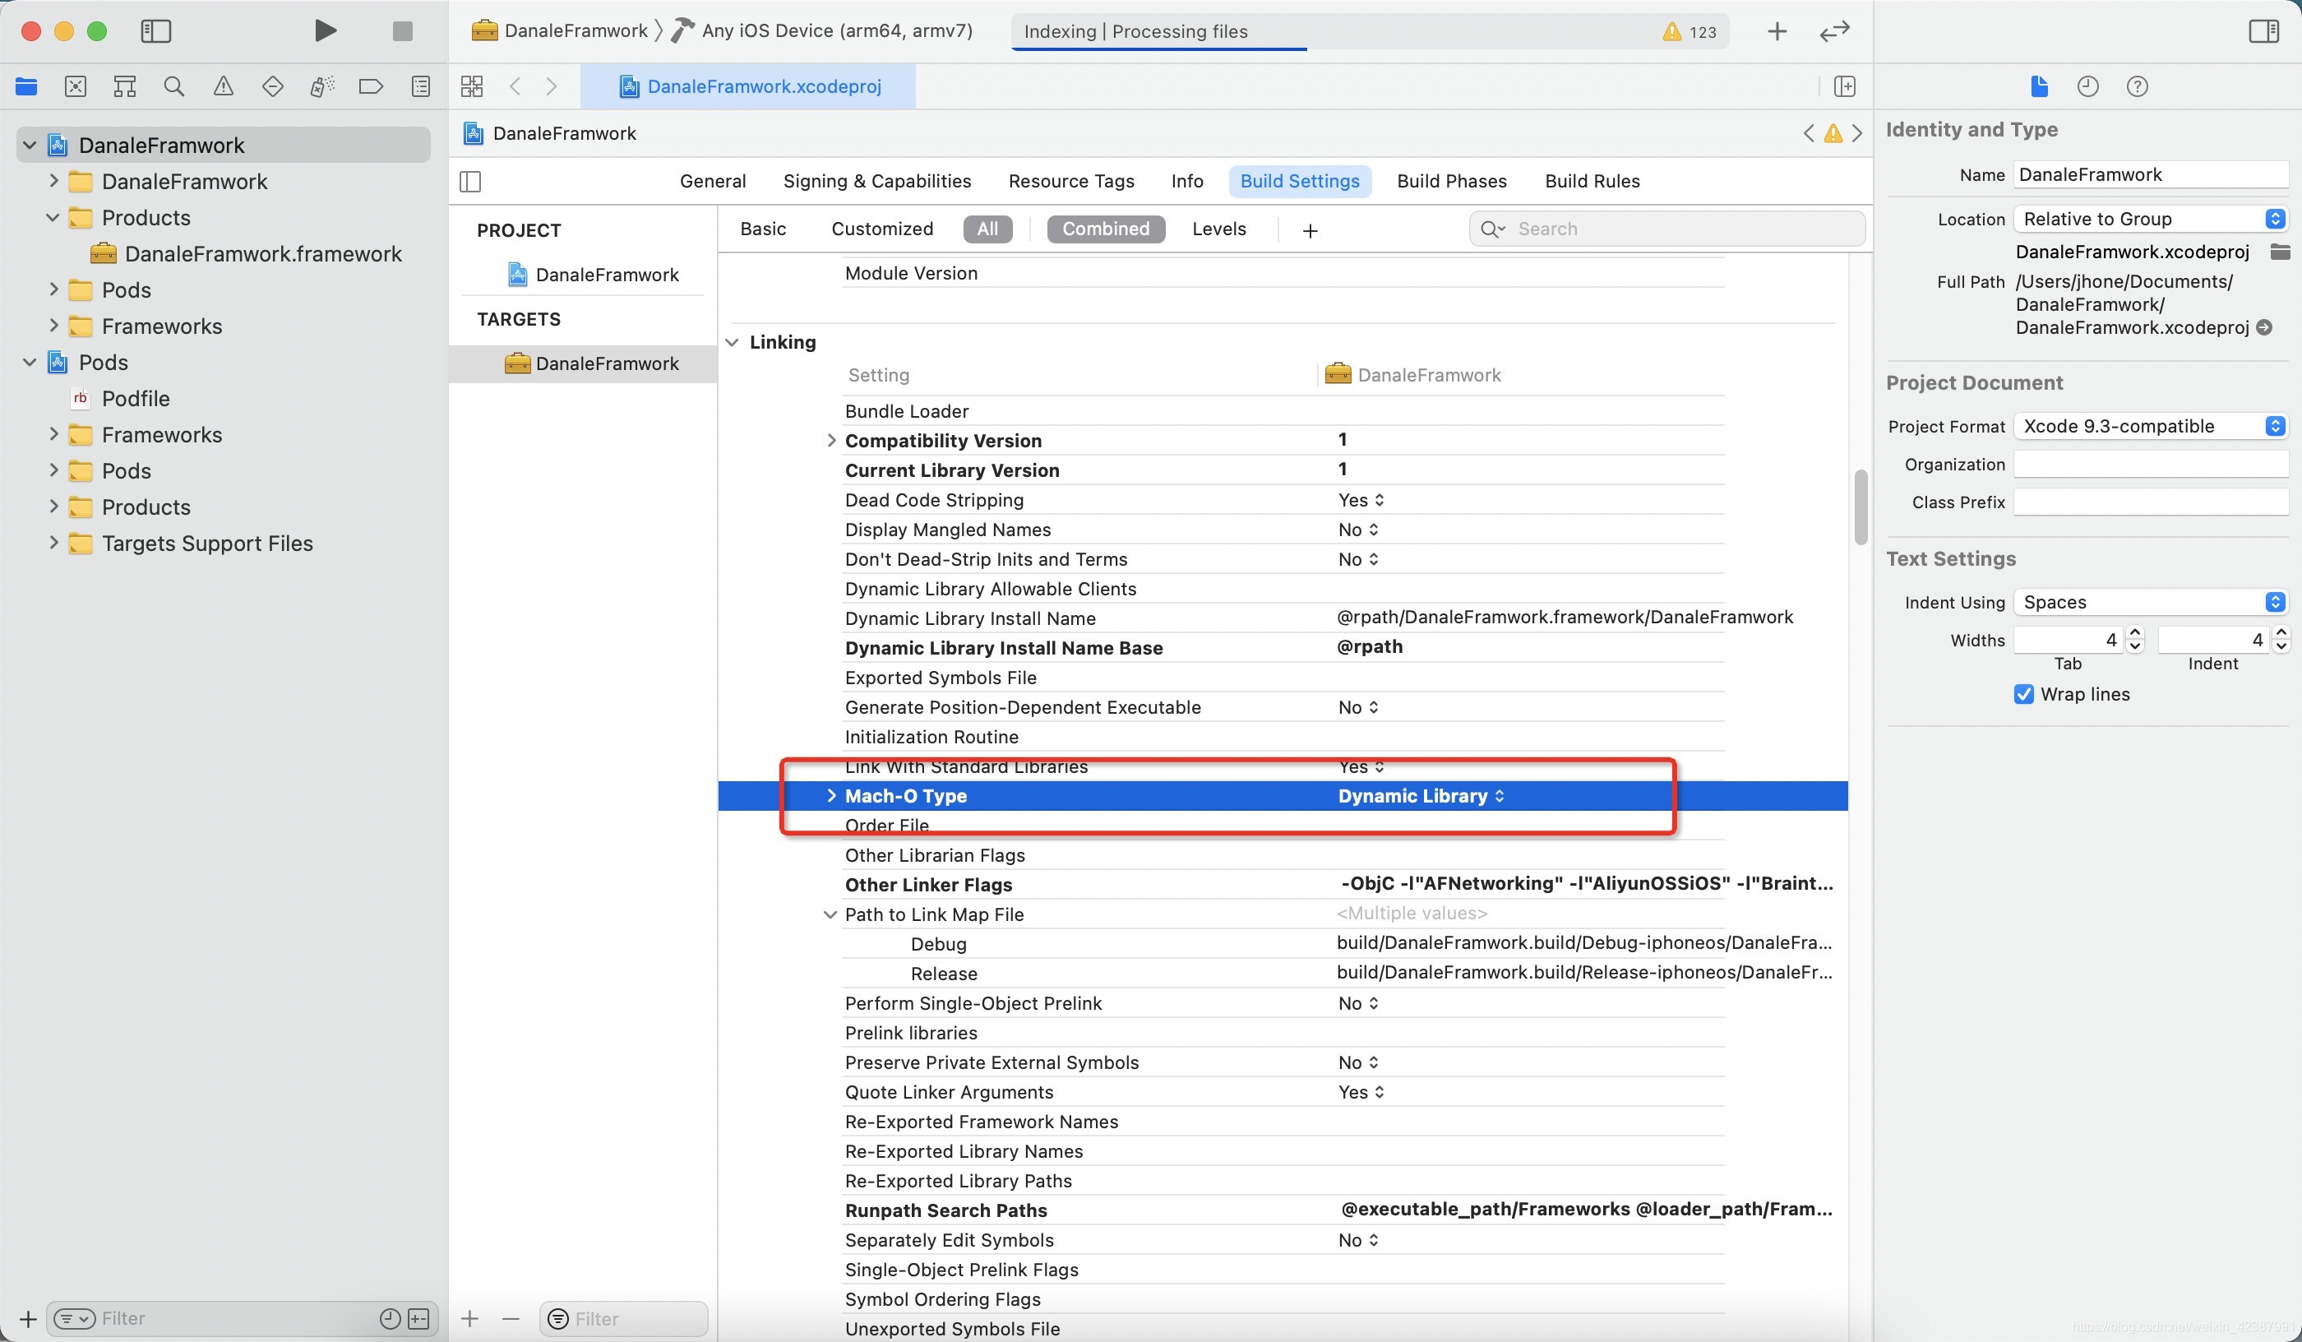The width and height of the screenshot is (2302, 1342).
Task: Choose the project location folder icon
Action: click(2280, 252)
